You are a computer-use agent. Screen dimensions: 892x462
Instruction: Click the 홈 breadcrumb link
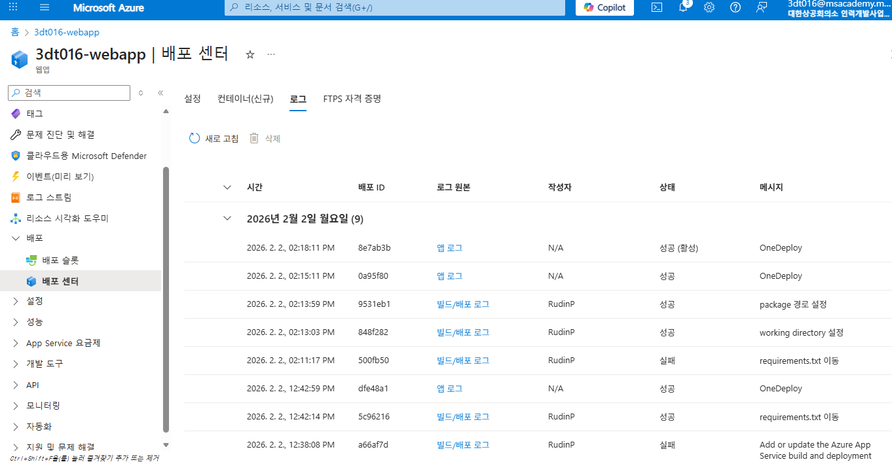point(14,32)
